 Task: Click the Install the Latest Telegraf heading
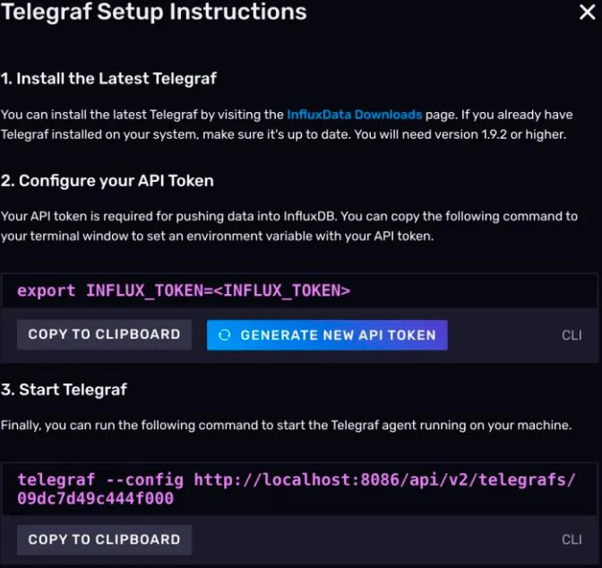pyautogui.click(x=108, y=78)
